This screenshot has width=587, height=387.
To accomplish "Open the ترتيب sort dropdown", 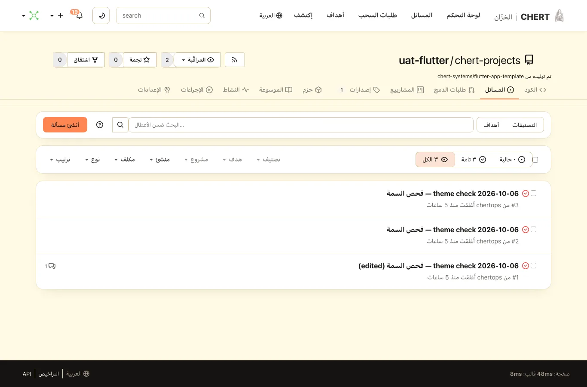I will click(60, 160).
